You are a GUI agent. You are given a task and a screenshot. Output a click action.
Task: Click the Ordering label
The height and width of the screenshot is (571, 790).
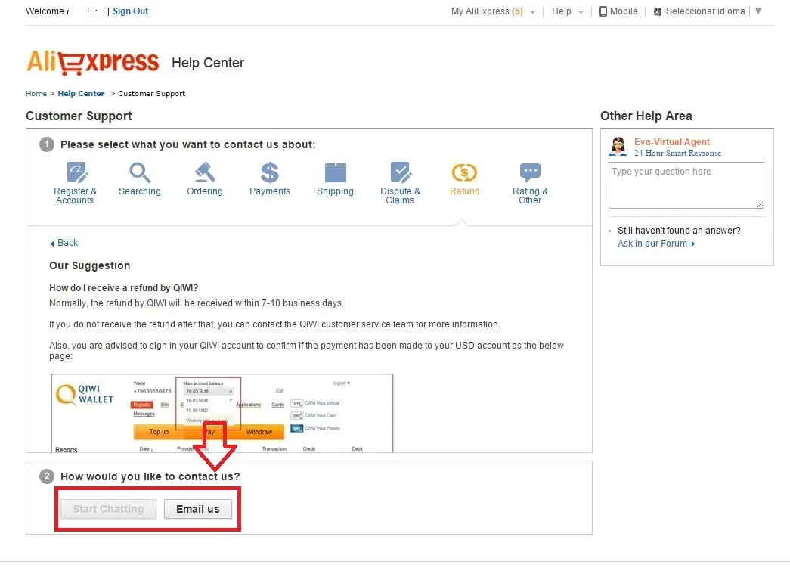205,191
